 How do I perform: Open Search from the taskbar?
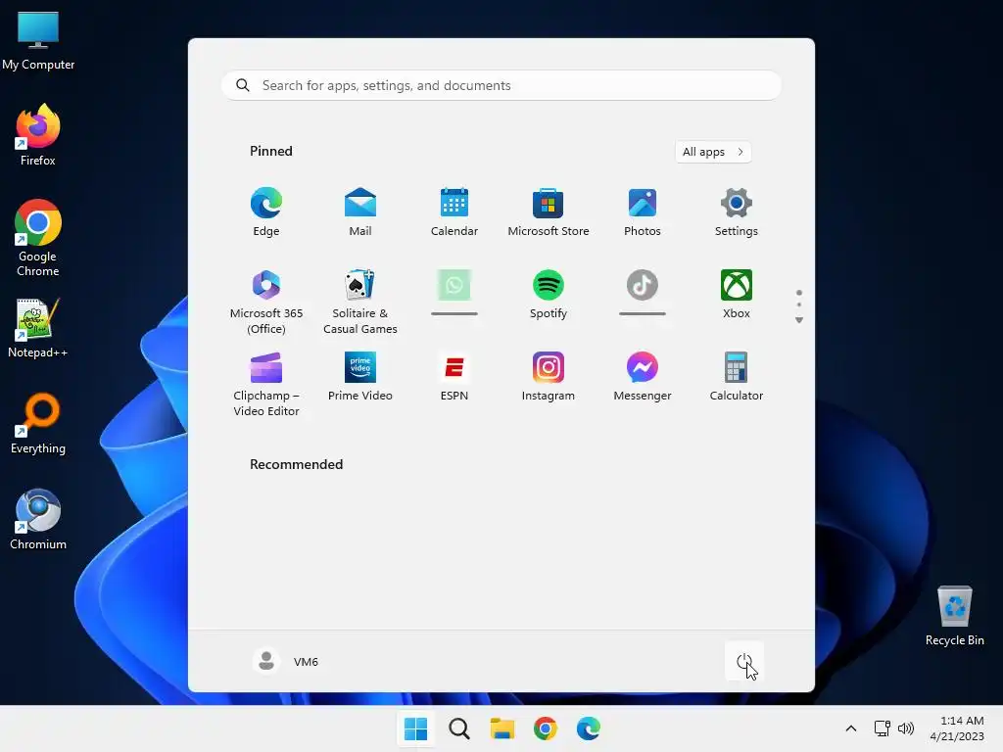(x=458, y=728)
